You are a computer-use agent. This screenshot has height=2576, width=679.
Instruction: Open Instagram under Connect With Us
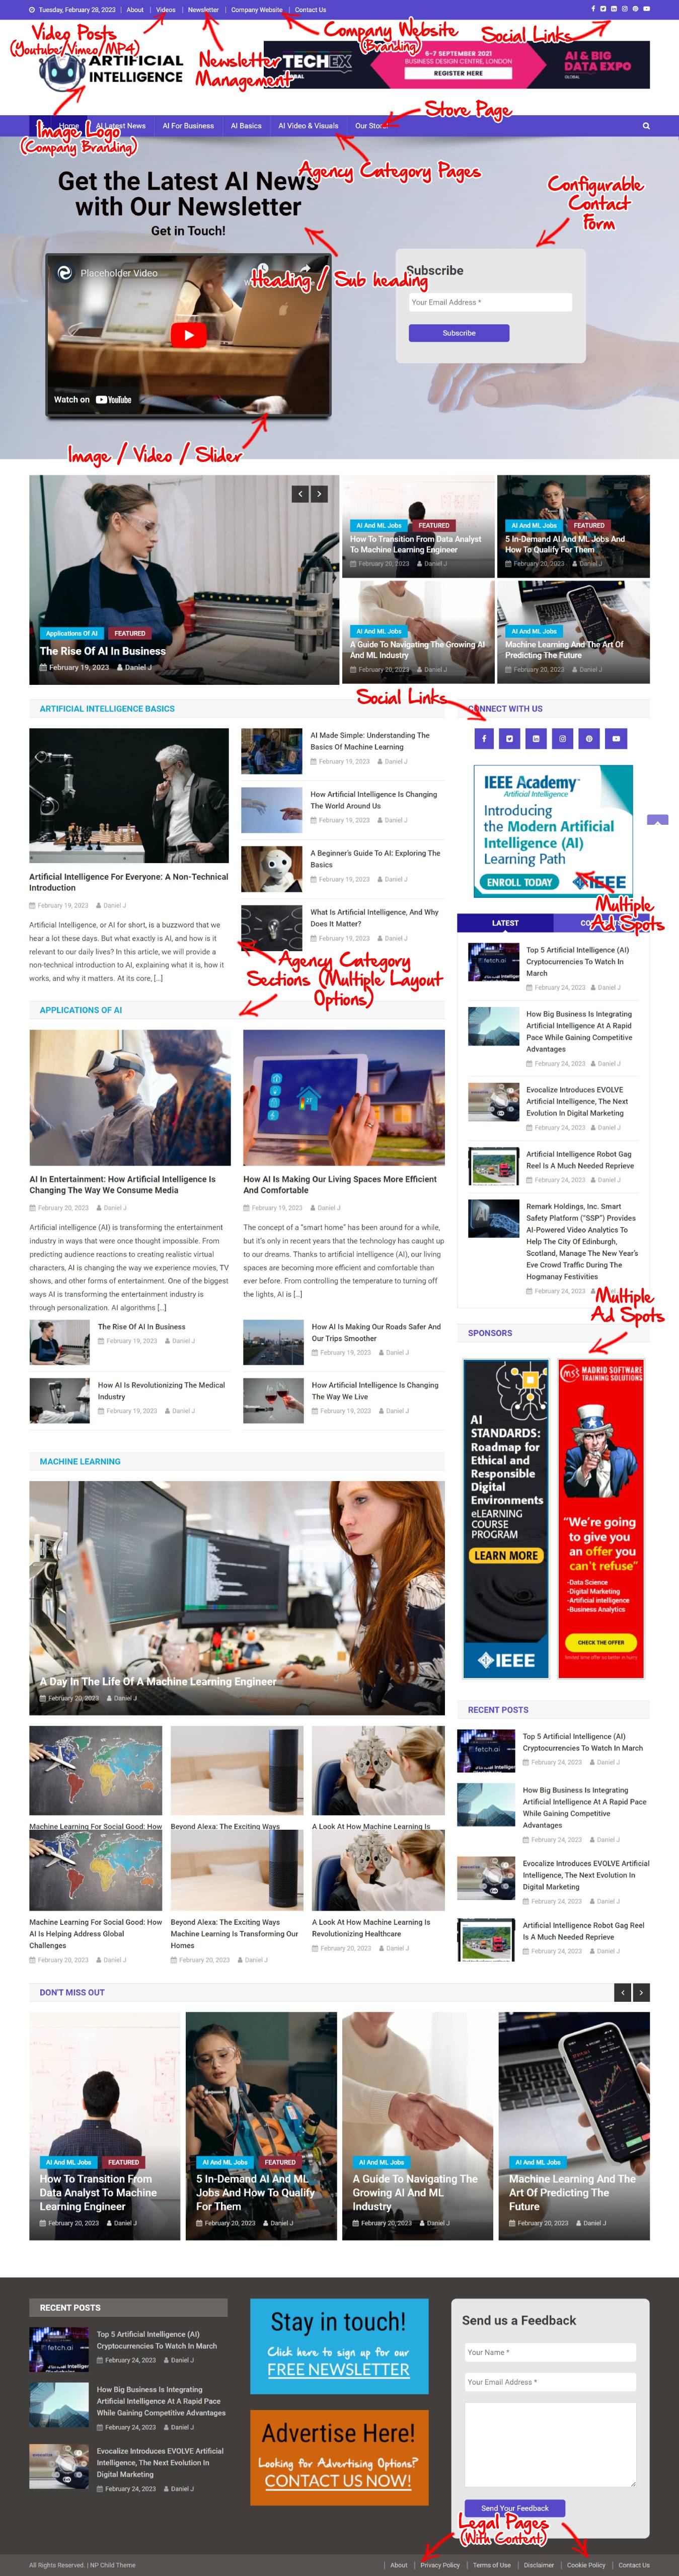tap(563, 739)
